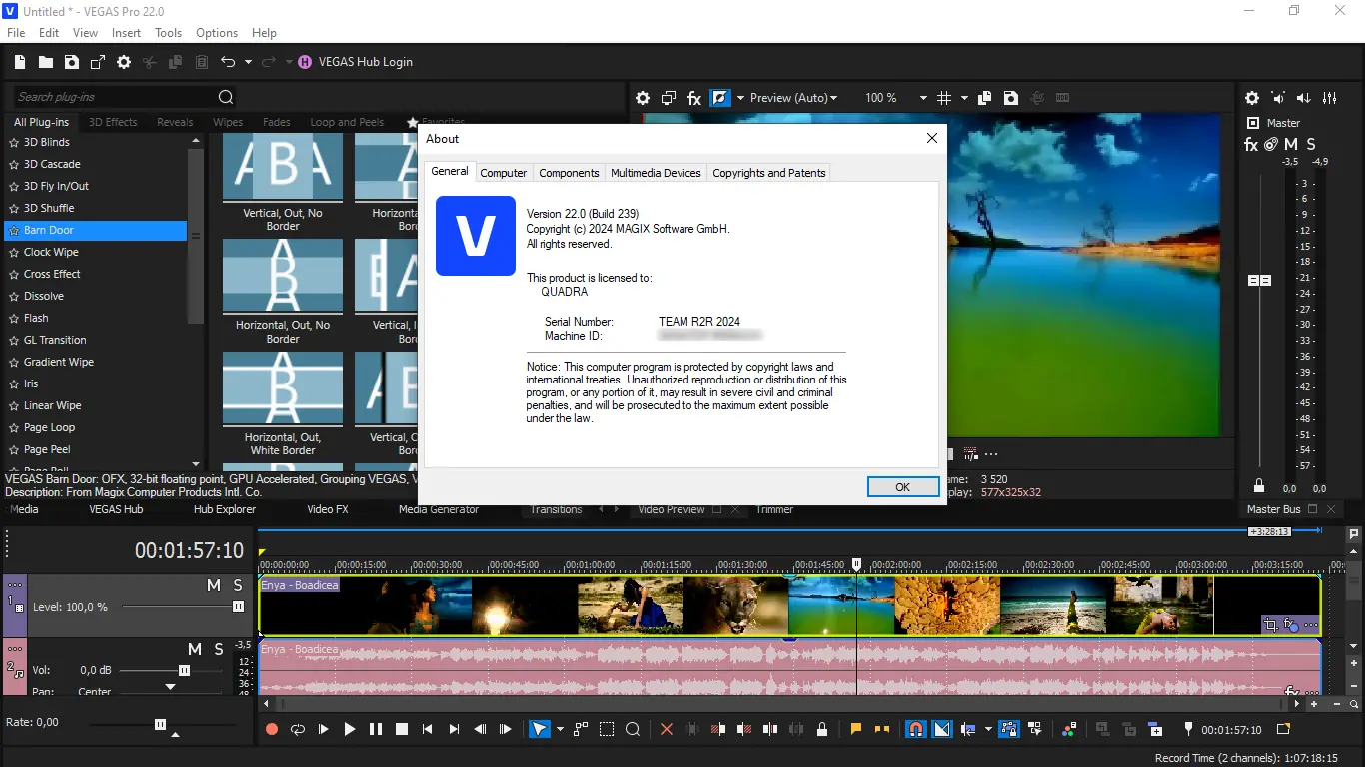The image size is (1365, 767).
Task: Toggle preview on external monitor icon
Action: (x=669, y=98)
